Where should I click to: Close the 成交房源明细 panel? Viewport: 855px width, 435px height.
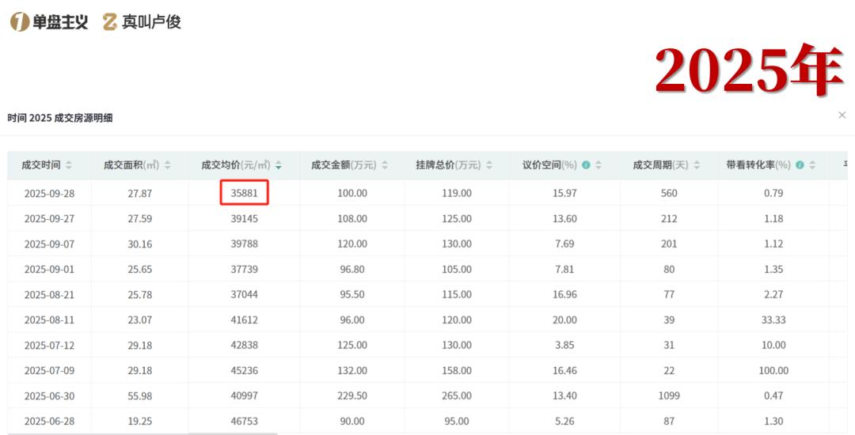(x=842, y=115)
